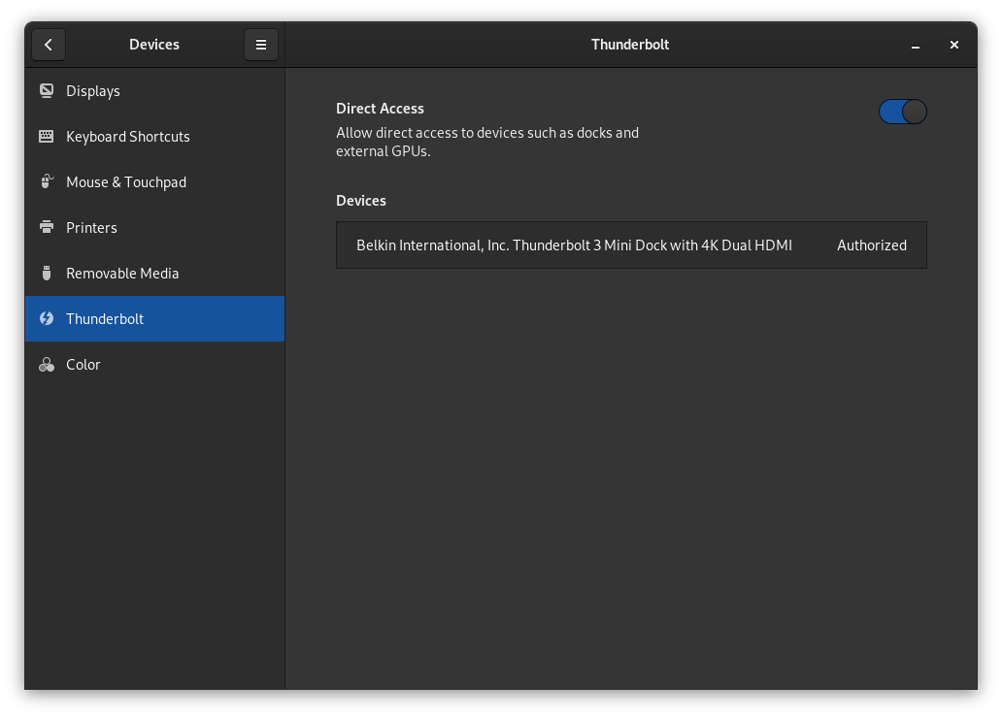
Task: Open the Keyboard Shortcuts settings panel
Action: pyautogui.click(x=128, y=137)
